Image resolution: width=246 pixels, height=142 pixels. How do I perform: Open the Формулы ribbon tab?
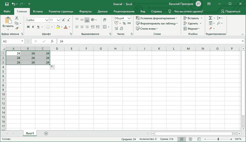(86, 11)
